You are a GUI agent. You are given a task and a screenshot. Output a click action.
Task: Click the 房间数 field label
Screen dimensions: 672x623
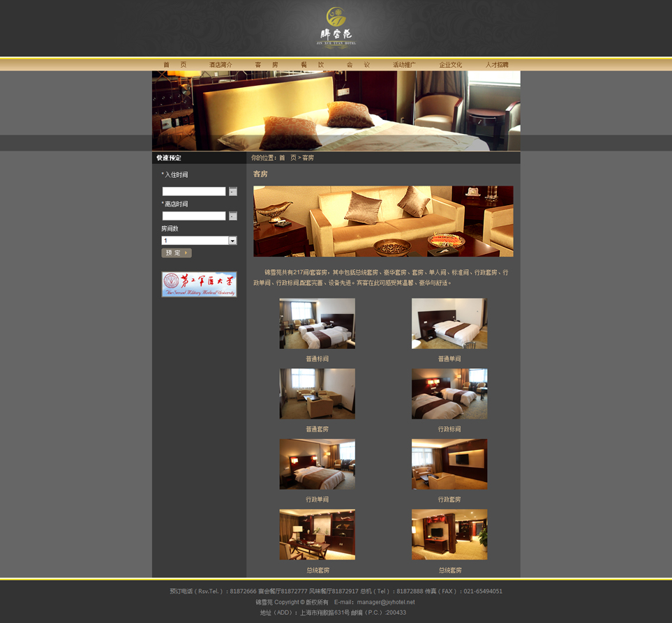click(170, 228)
